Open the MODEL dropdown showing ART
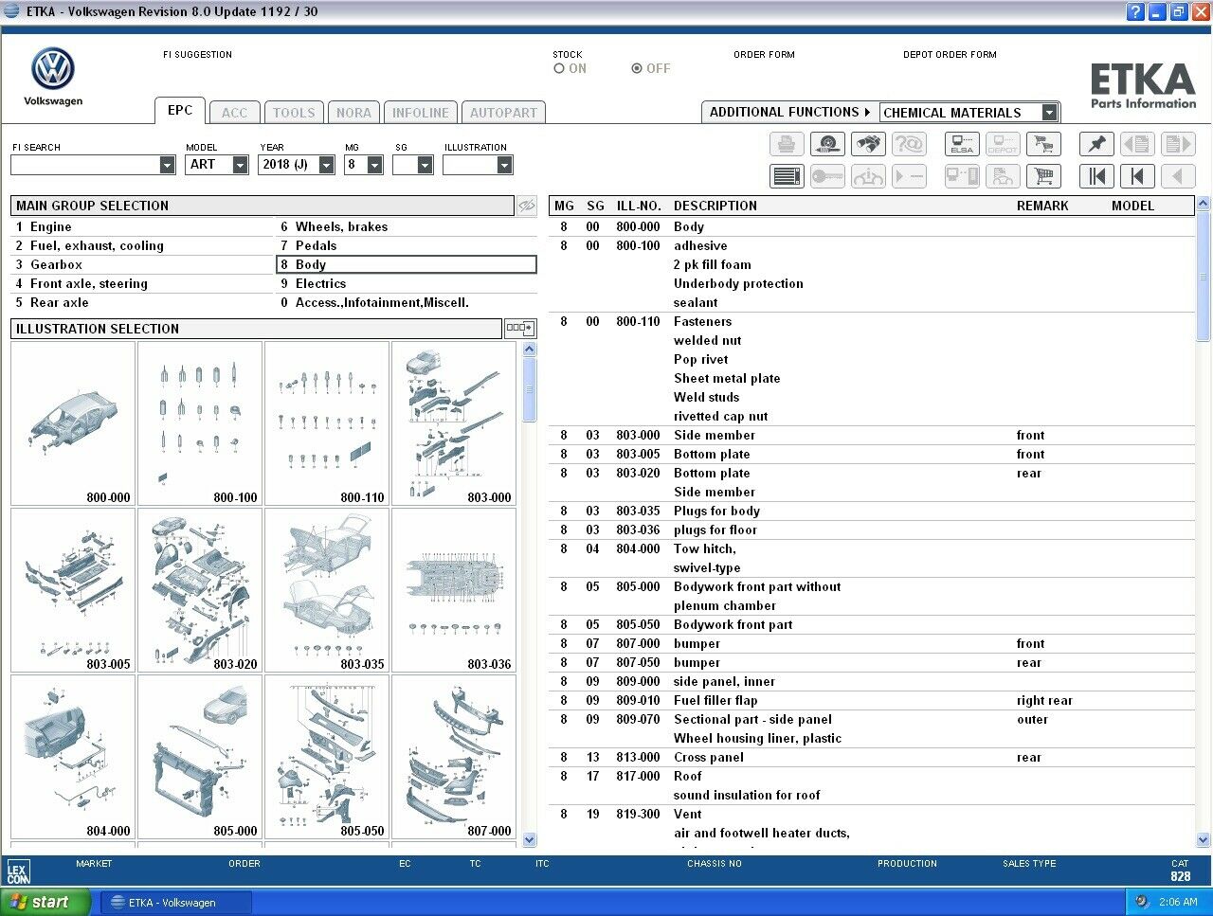 click(217, 165)
